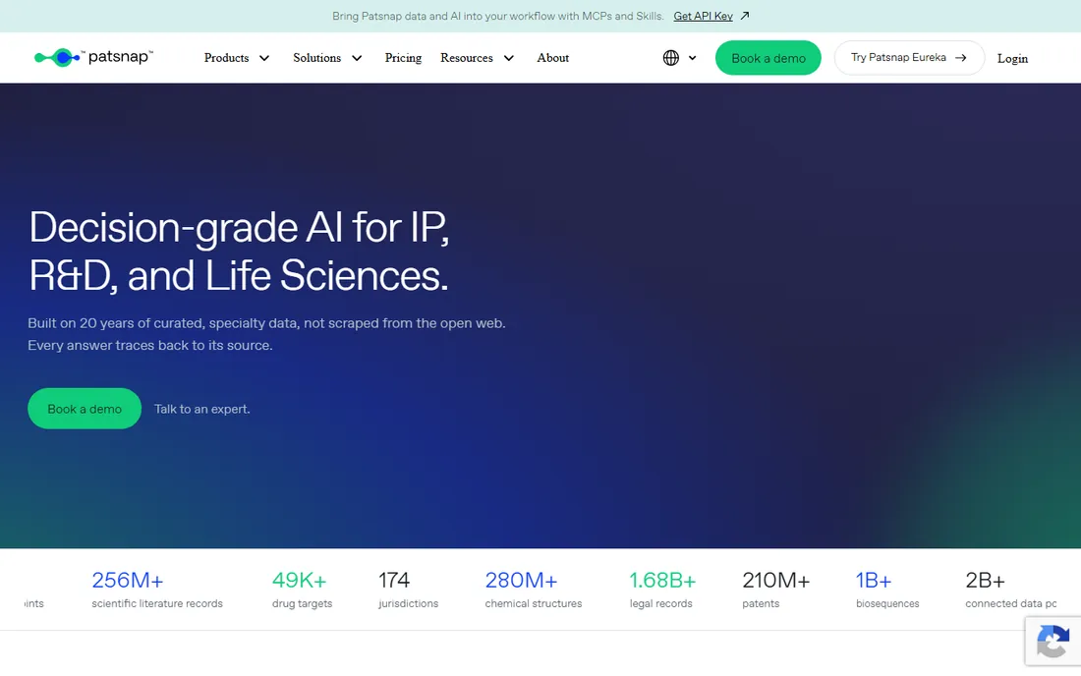Click arrow icon in Try Patsnap Eureka
Screen dimensions: 1081x676
coord(960,58)
